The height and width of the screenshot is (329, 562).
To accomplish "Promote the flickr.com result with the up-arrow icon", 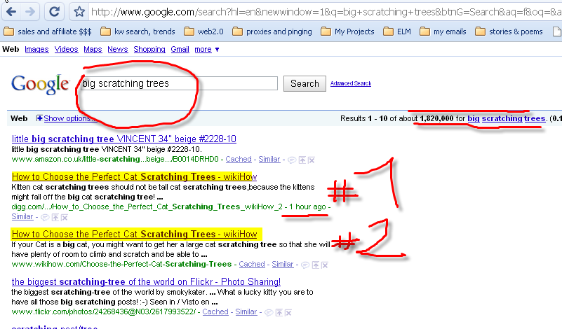I will point(279,312).
